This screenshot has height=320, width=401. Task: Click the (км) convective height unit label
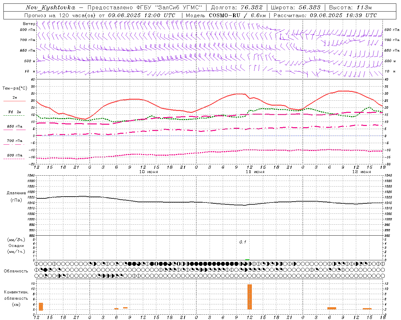coord(16,304)
